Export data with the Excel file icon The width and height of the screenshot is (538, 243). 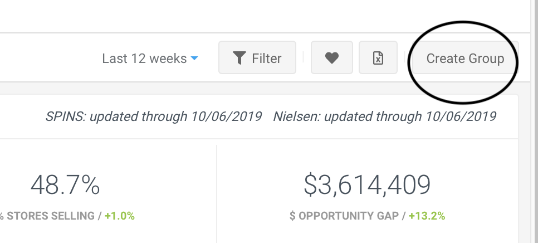[378, 57]
